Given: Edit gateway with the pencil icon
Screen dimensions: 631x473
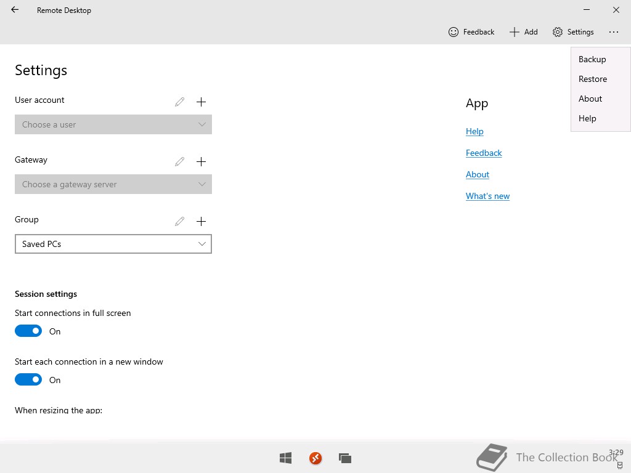Looking at the screenshot, I should pyautogui.click(x=179, y=162).
